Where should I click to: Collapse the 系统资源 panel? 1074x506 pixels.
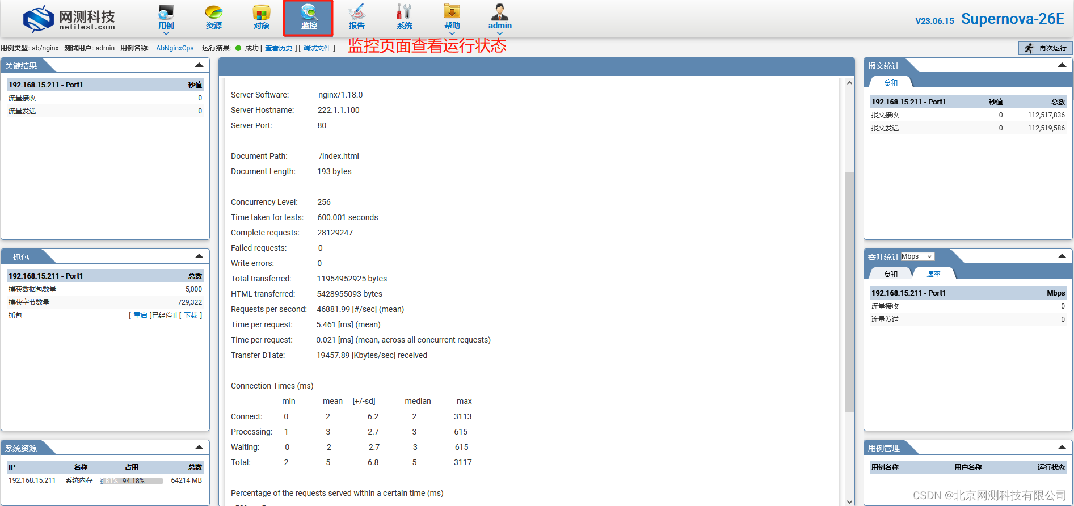point(199,448)
